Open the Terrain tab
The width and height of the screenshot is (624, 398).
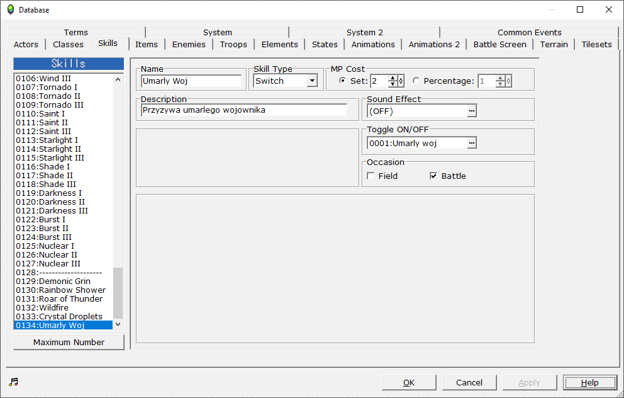pos(554,44)
